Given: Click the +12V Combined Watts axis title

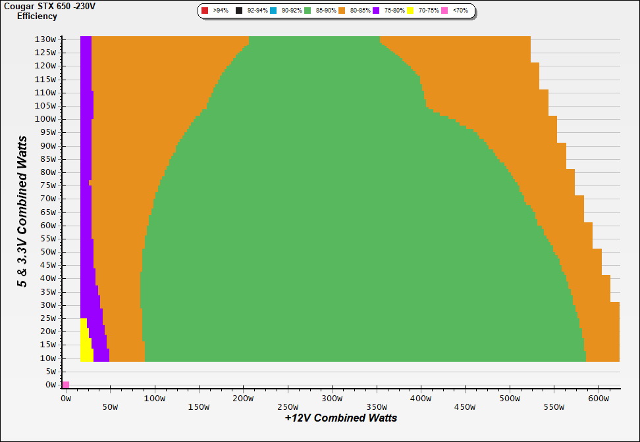Looking at the screenshot, I should (341, 418).
